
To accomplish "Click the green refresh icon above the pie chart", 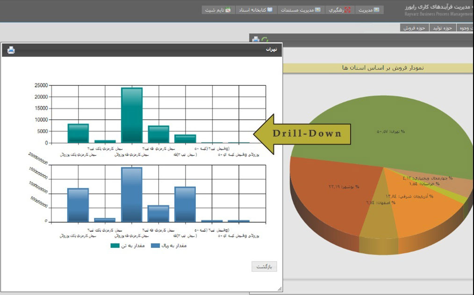I will pos(265,40).
